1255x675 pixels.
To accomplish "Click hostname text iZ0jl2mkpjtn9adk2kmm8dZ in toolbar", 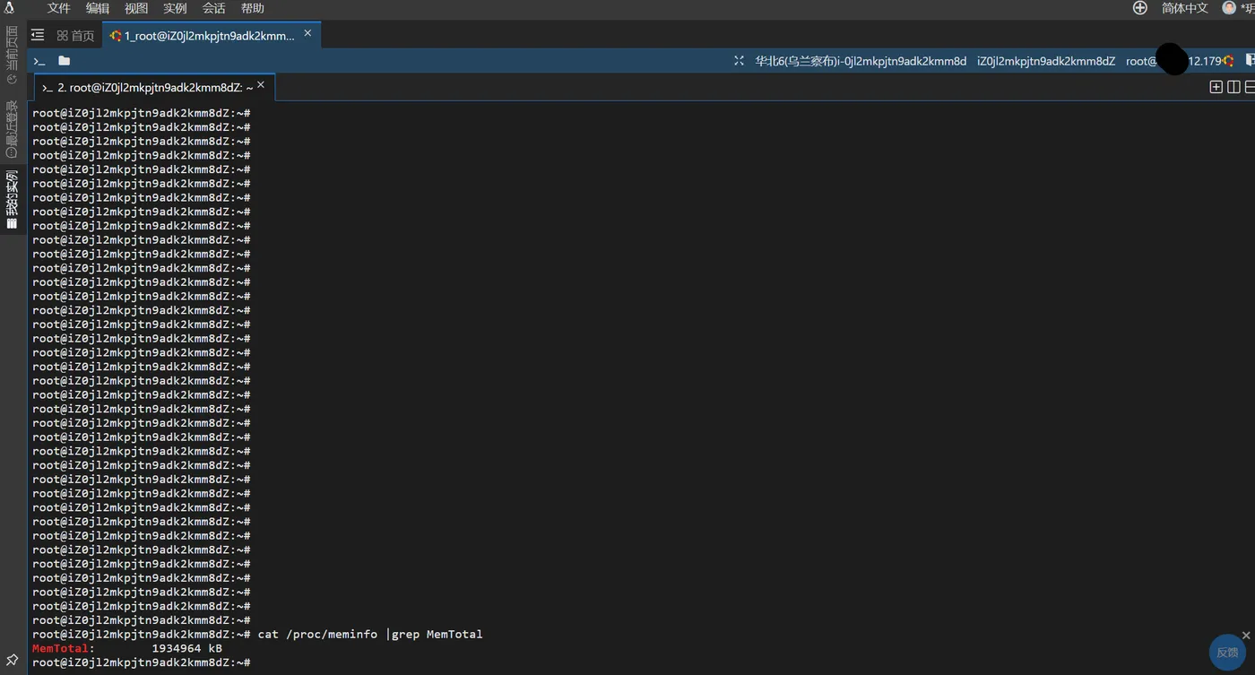I will point(1046,61).
